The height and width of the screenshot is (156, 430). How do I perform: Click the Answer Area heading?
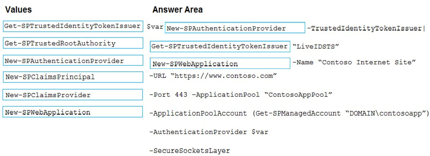point(178,10)
